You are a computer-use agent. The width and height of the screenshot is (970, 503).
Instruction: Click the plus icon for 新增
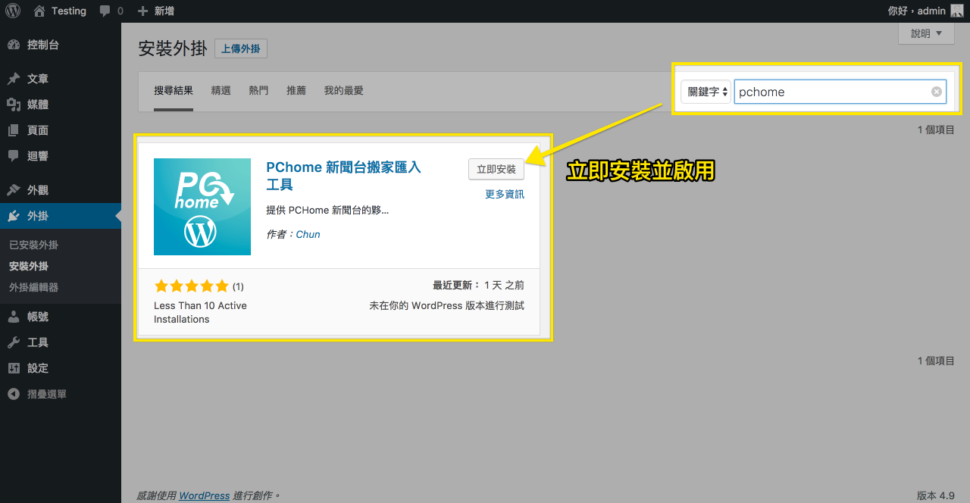[142, 11]
